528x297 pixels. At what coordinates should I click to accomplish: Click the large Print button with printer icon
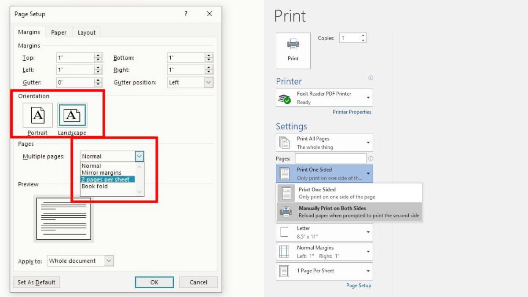(293, 51)
